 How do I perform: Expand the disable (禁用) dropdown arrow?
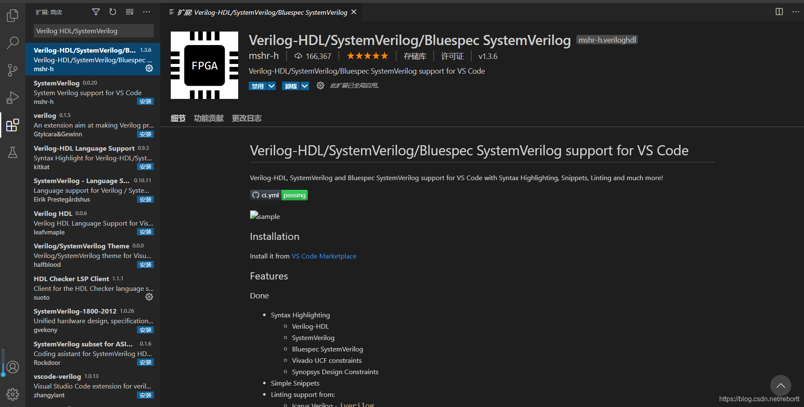pos(272,86)
